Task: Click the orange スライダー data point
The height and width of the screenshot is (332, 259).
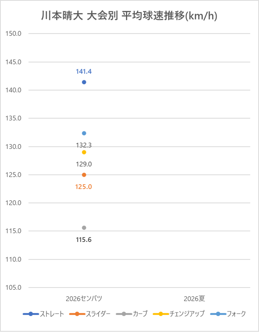Action: tap(84, 175)
